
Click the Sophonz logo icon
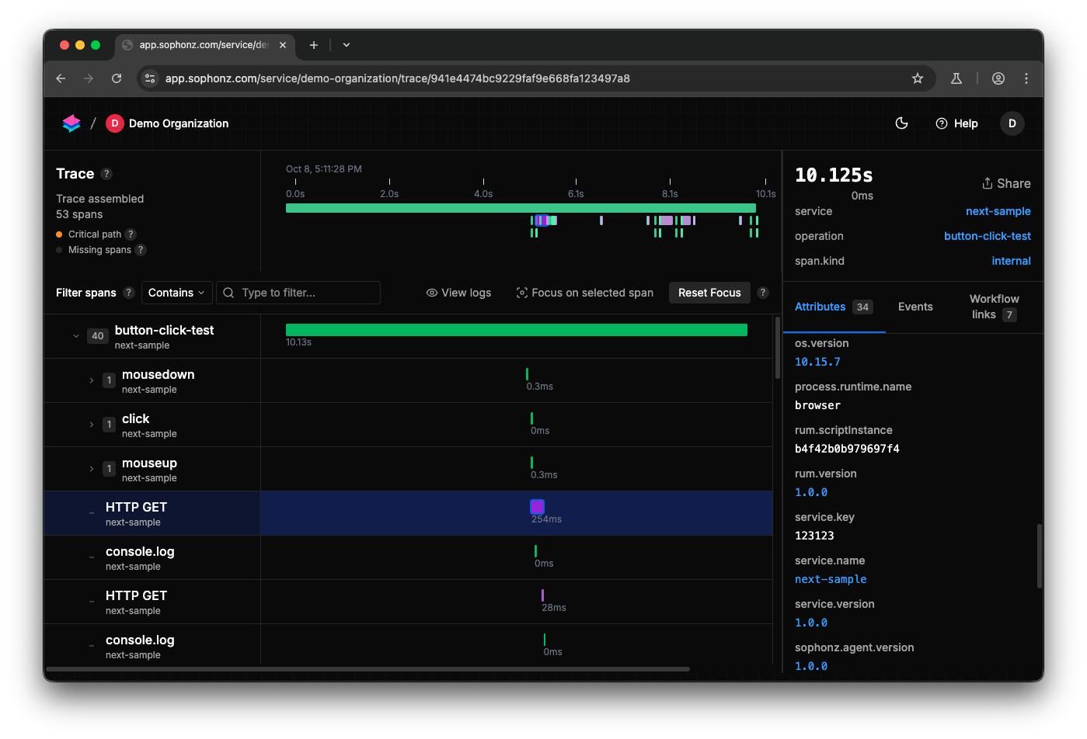pos(71,123)
